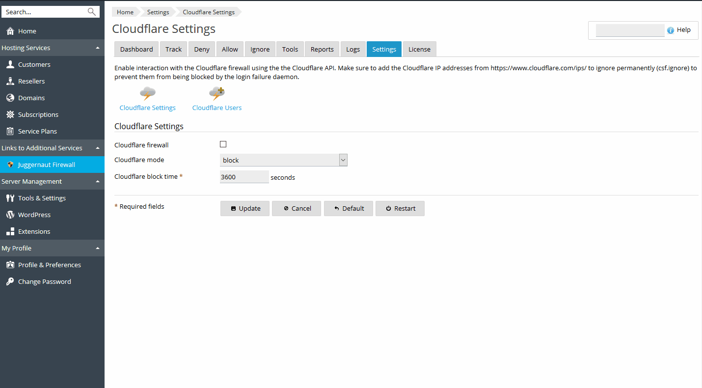This screenshot has width=702, height=388.
Task: Click the Domains globe icon
Action: [x=10, y=98]
